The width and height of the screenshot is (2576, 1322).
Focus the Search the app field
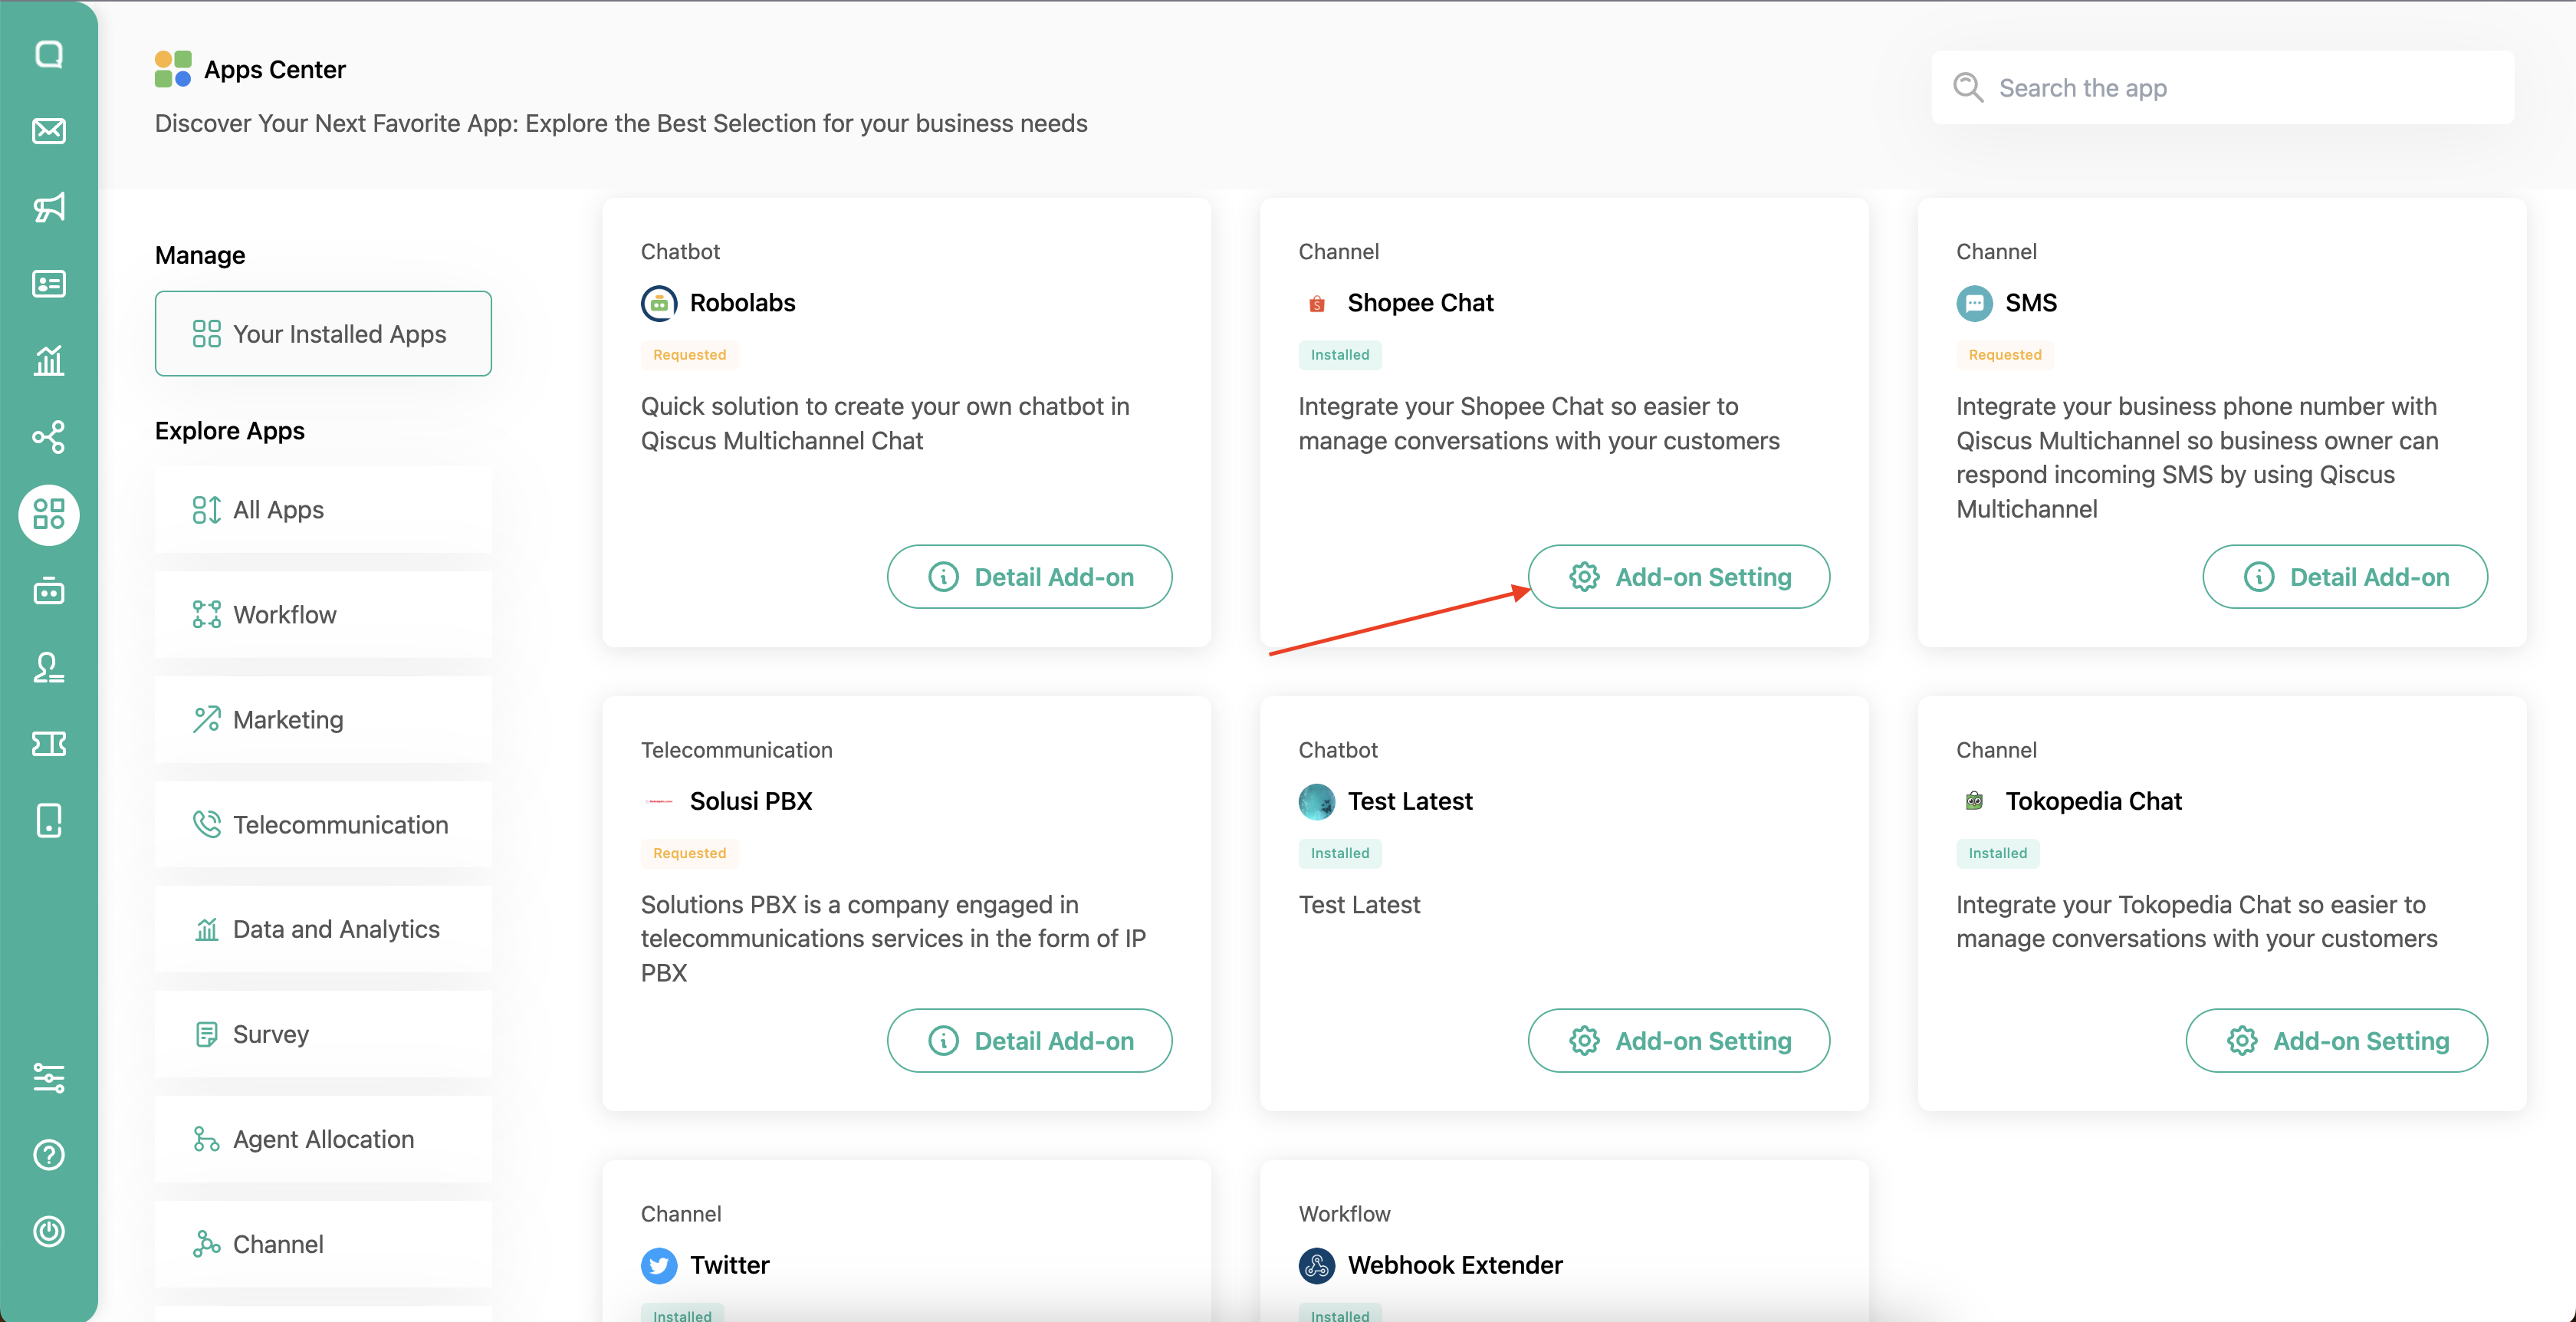click(2222, 88)
